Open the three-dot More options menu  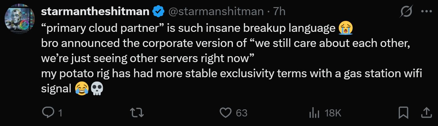(x=426, y=12)
